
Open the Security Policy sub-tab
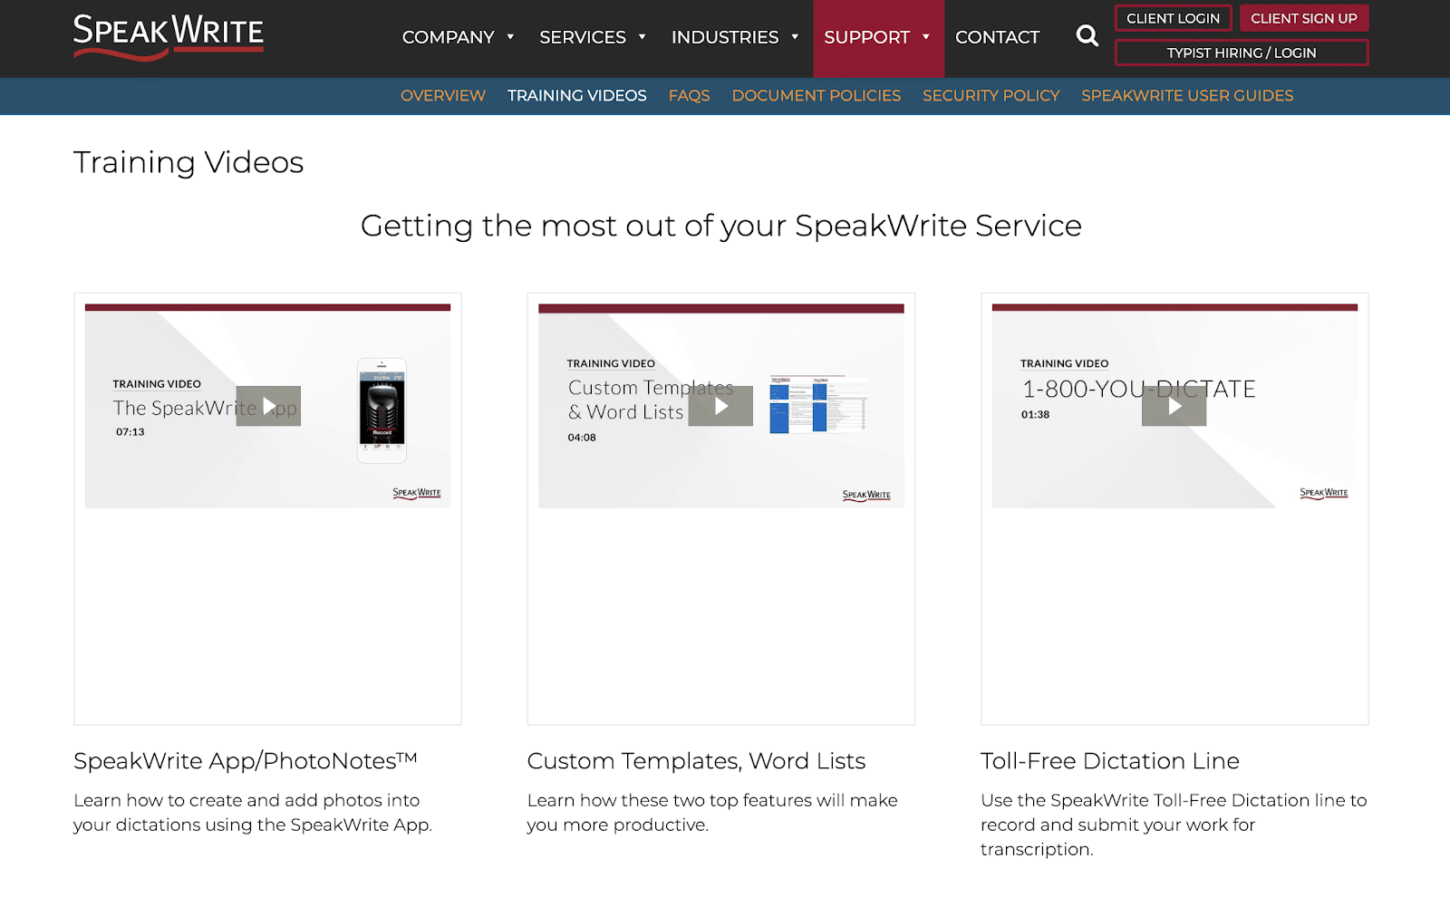pos(991,95)
